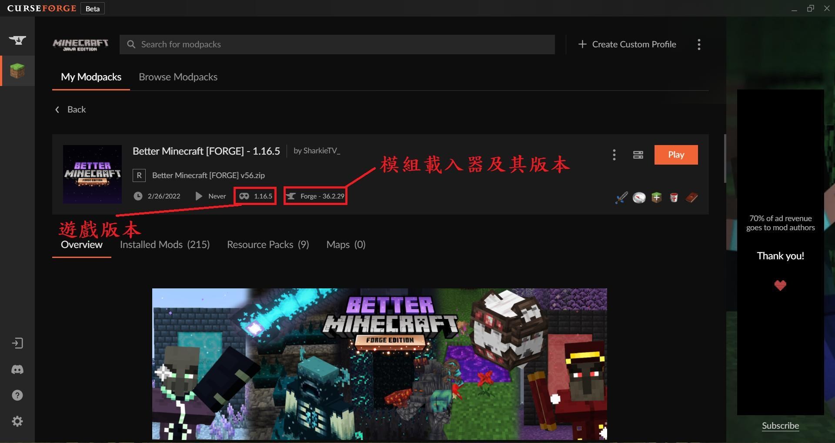Open the kebab menu next to Create Custom Profile
The image size is (835, 443).
[699, 44]
